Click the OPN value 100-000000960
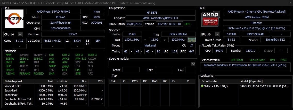 61,29
